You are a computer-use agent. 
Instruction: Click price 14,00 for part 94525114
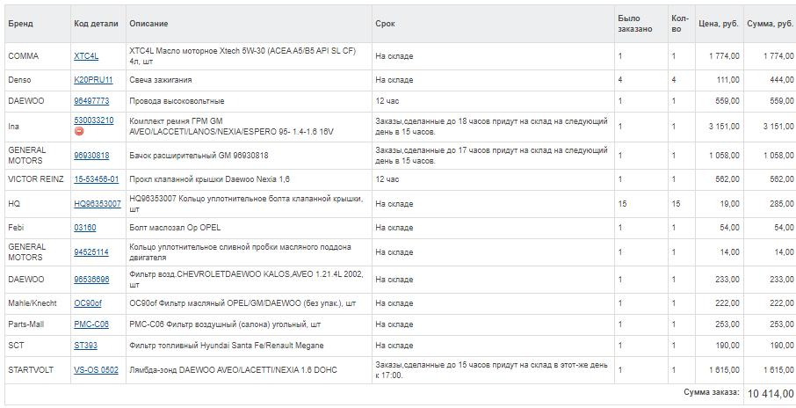click(x=730, y=252)
